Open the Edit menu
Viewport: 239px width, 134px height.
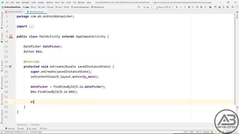click(12, 3)
